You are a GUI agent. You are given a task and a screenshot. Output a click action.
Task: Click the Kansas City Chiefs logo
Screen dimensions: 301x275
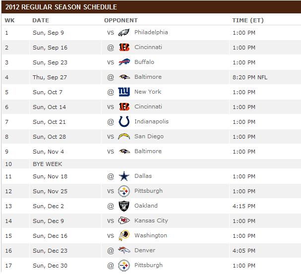tap(124, 221)
